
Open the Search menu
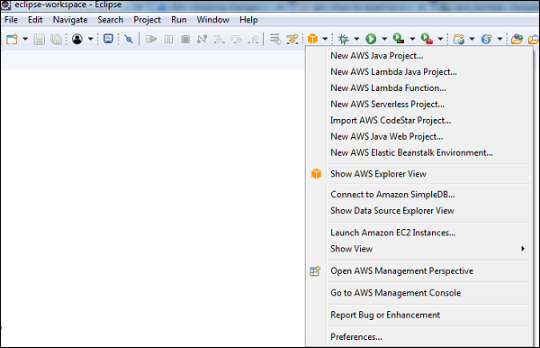point(110,20)
